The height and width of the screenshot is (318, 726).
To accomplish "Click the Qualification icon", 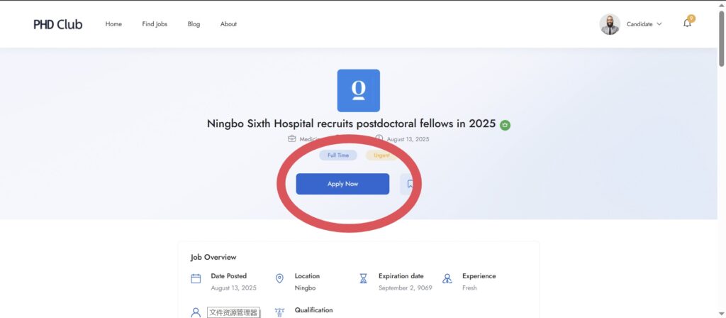I will tap(279, 312).
